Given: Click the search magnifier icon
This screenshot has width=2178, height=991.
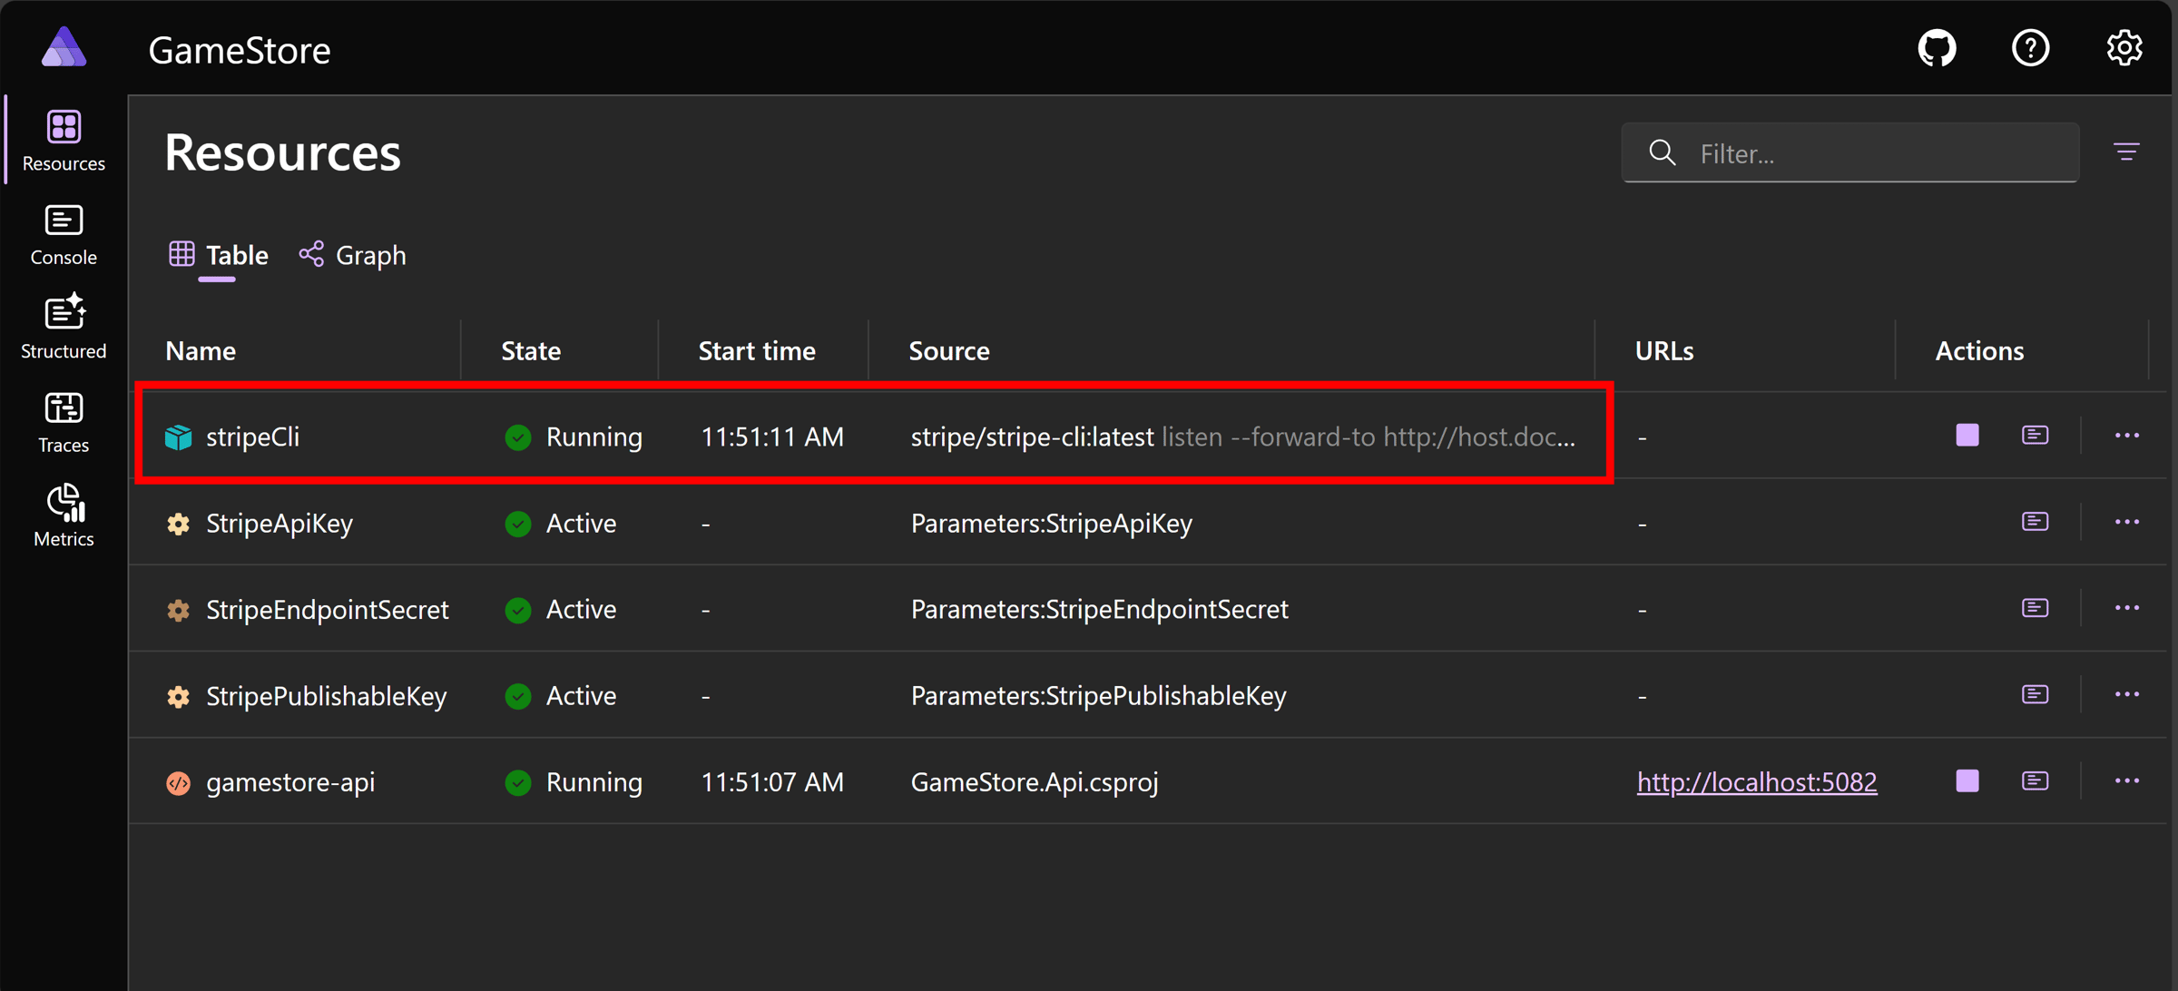Looking at the screenshot, I should (x=1662, y=152).
